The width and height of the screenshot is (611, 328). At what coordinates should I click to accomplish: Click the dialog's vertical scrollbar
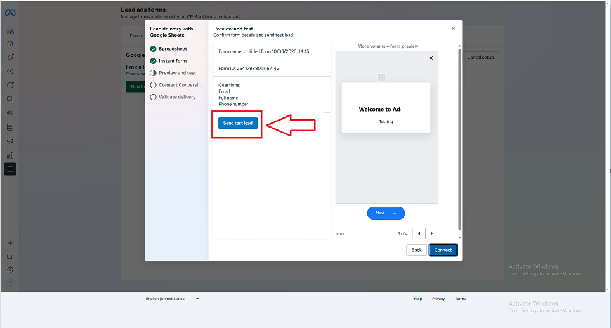(459, 140)
